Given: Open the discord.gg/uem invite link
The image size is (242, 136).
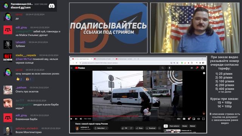Looking at the screenshot, I should point(21,8).
